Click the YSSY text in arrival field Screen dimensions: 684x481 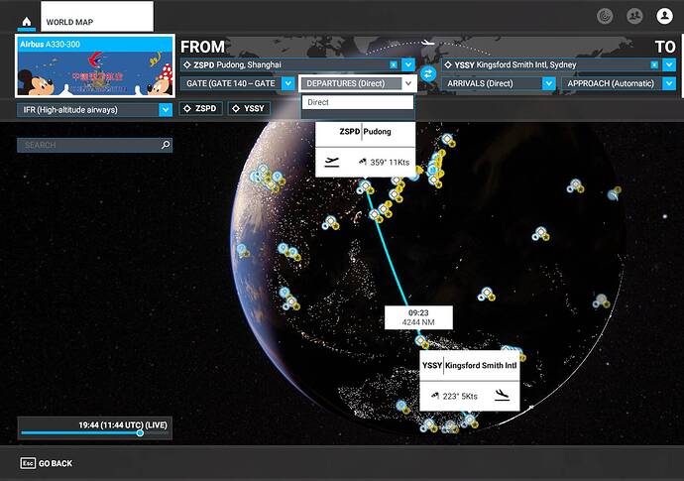pos(464,65)
